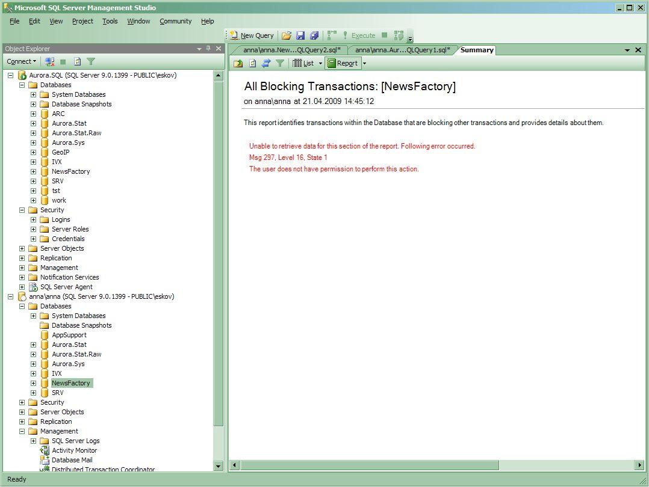Select Server Objects under Aurora.SQL

pos(62,248)
